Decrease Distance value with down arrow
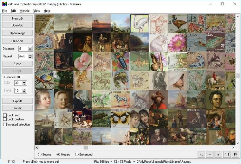241x164 pixels. (30, 50)
